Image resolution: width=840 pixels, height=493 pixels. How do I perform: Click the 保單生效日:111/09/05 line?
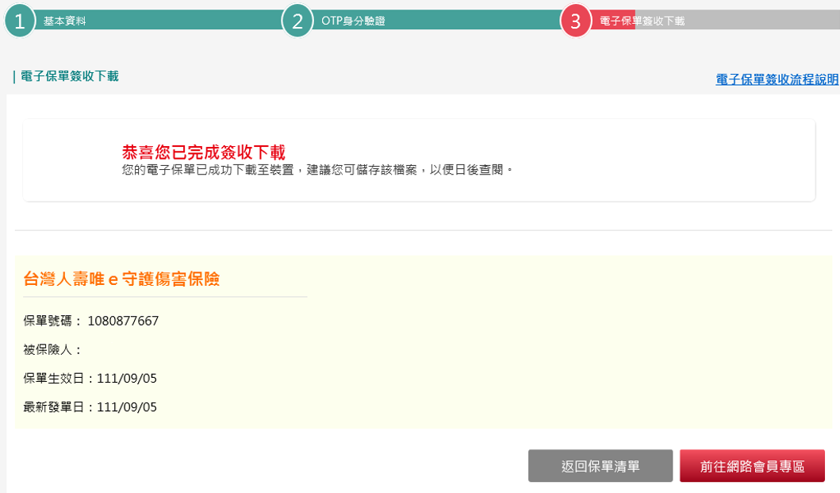pyautogui.click(x=90, y=378)
